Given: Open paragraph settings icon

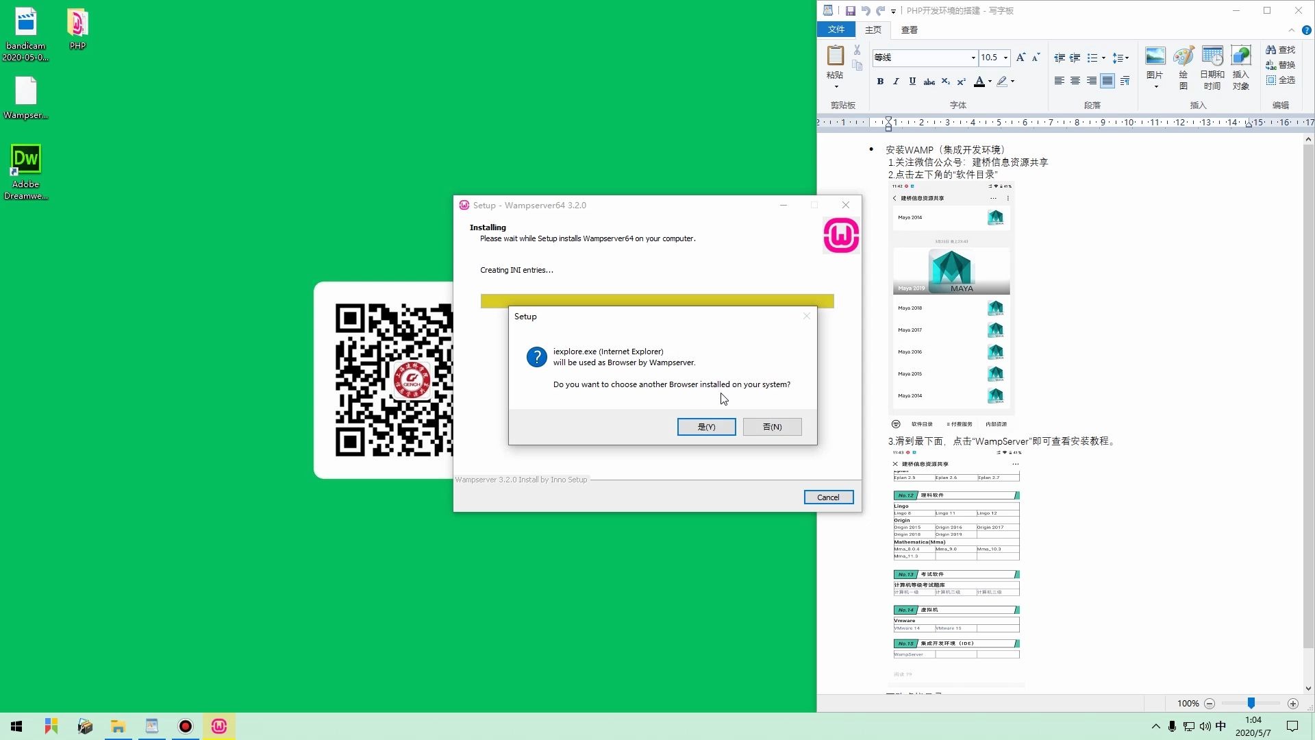Looking at the screenshot, I should pyautogui.click(x=1125, y=82).
